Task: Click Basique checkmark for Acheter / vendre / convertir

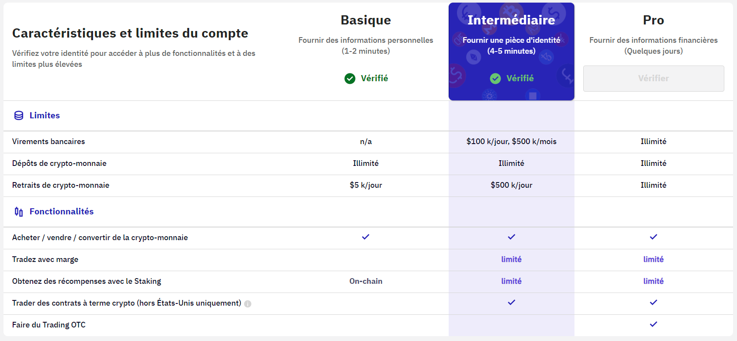Action: tap(366, 237)
